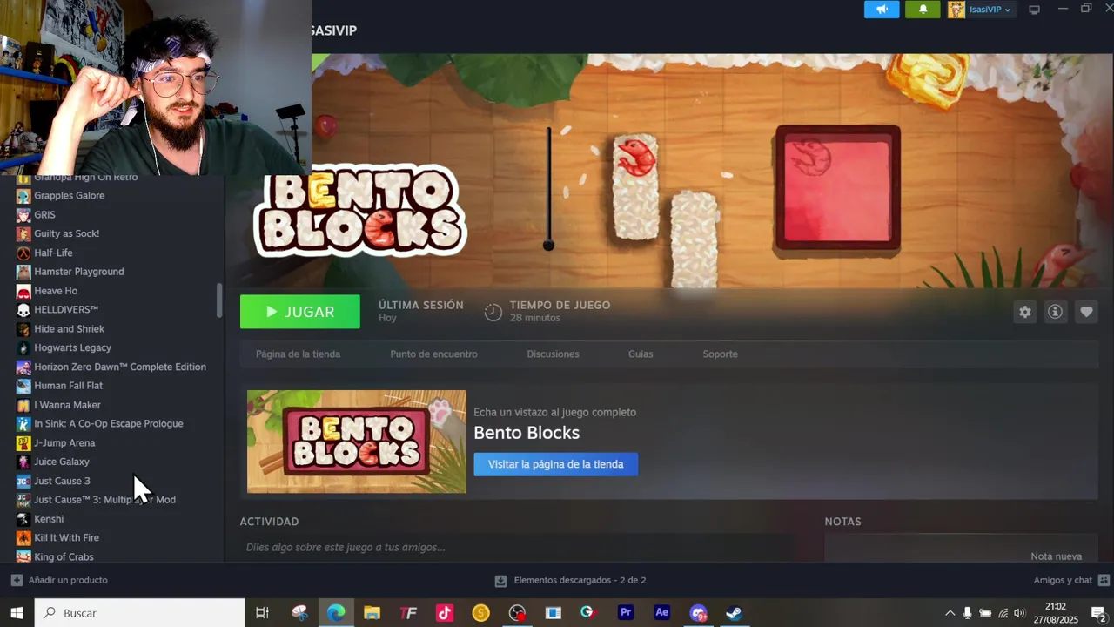Enter Big Picture mode monitor icon
The height and width of the screenshot is (627, 1114).
click(x=1034, y=10)
